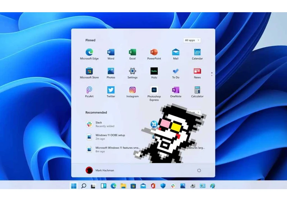Open recommended Slack recently added item

click(x=100, y=124)
